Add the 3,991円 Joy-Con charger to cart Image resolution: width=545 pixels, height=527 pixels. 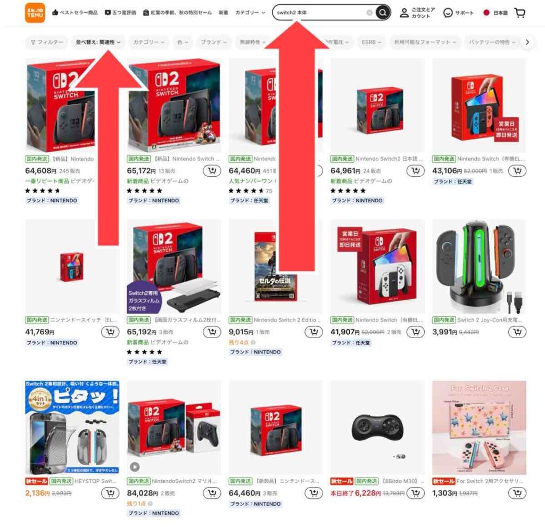click(x=517, y=332)
